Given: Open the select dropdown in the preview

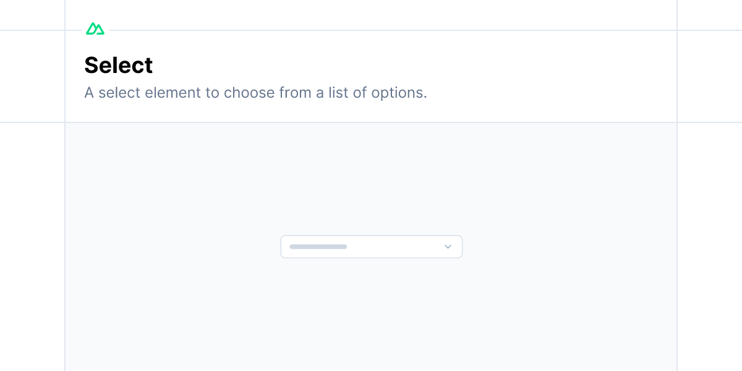Looking at the screenshot, I should tap(371, 247).
